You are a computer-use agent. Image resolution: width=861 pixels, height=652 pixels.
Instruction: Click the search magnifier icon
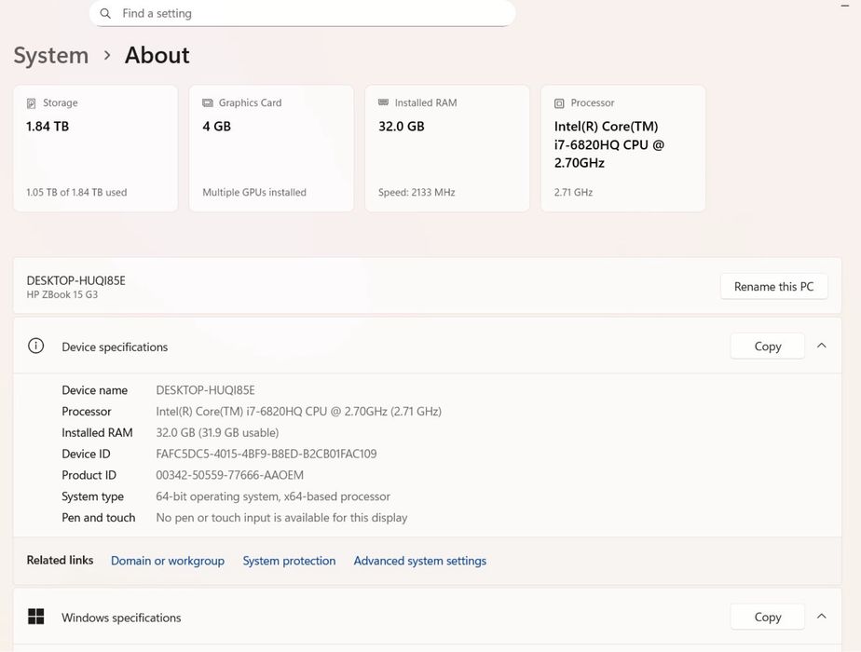[x=105, y=14]
